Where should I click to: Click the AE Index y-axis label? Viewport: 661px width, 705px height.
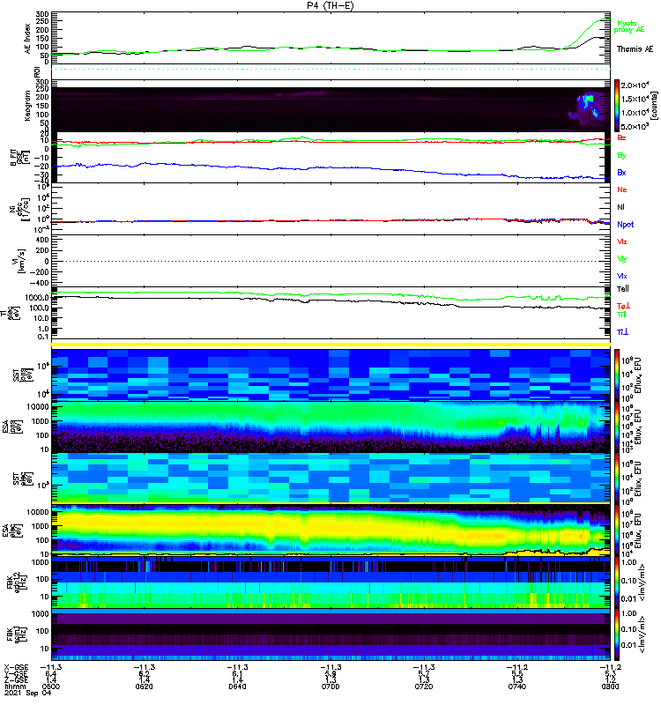(x=28, y=39)
